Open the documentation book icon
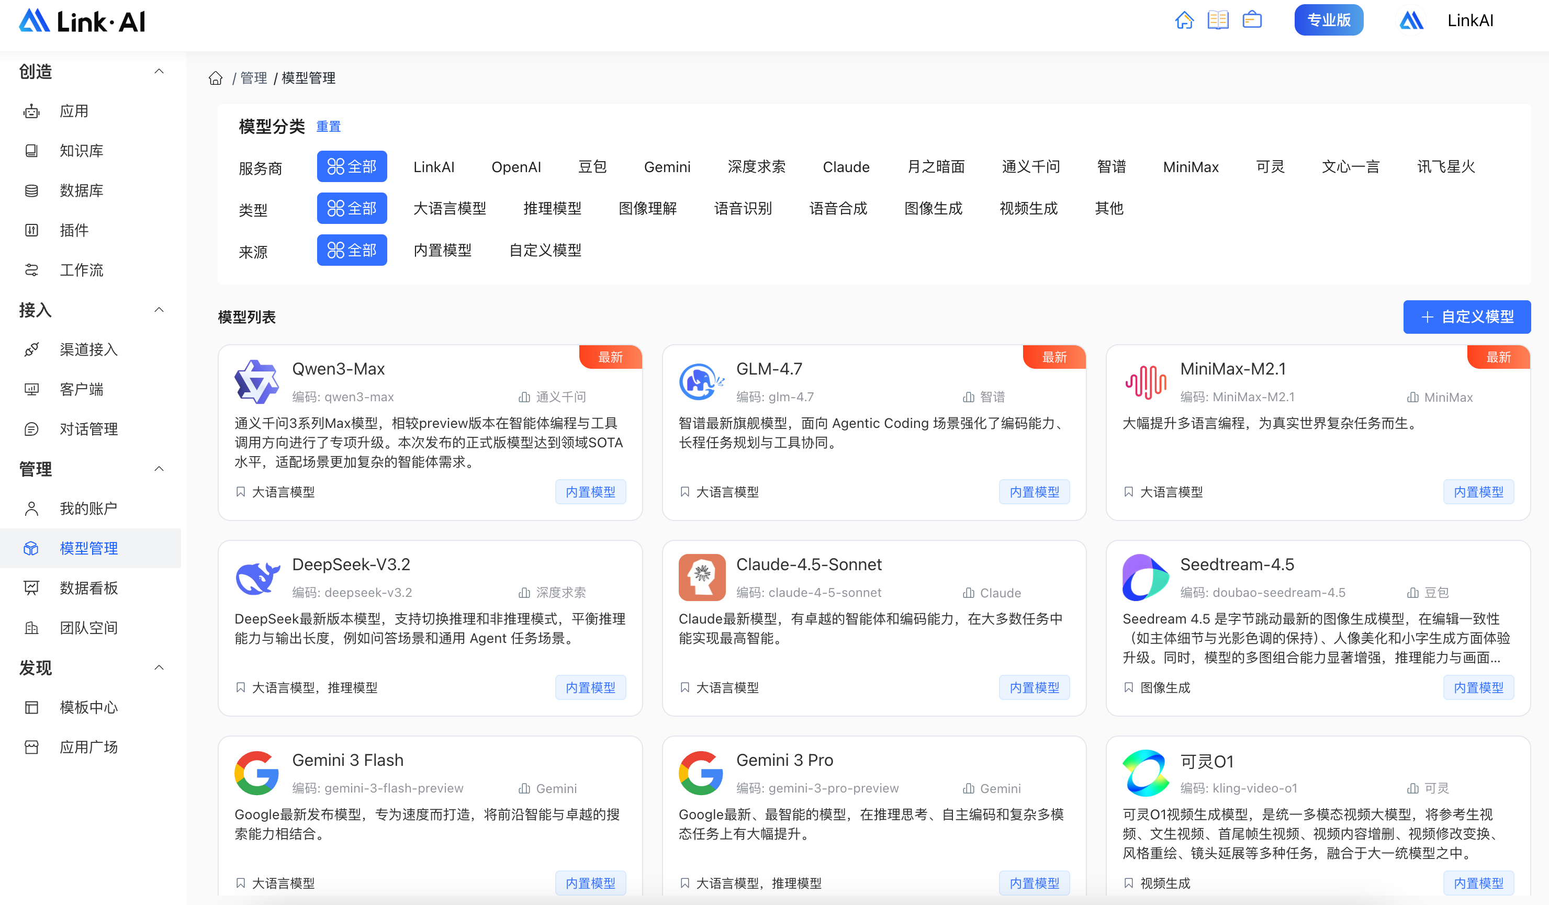 (1218, 20)
